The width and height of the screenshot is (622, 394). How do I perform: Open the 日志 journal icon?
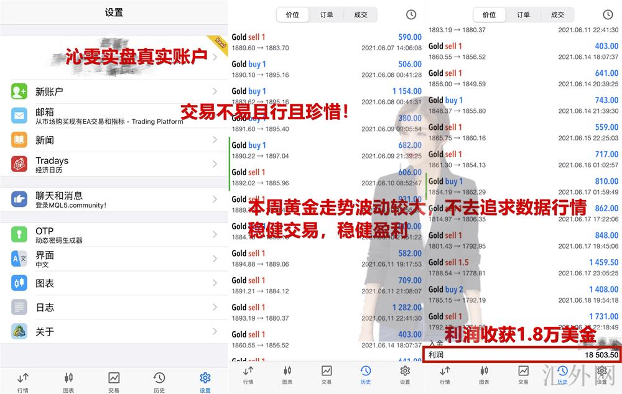19,307
